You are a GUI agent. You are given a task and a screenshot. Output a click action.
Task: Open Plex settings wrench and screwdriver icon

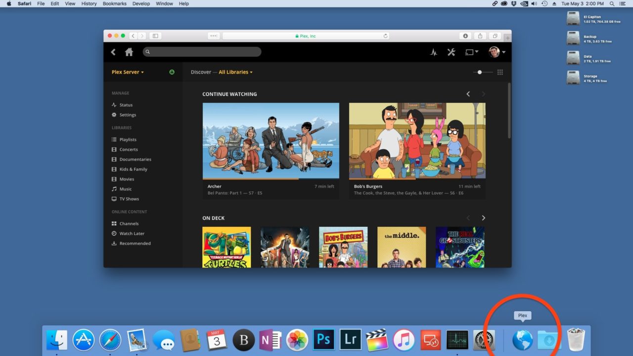pos(451,52)
